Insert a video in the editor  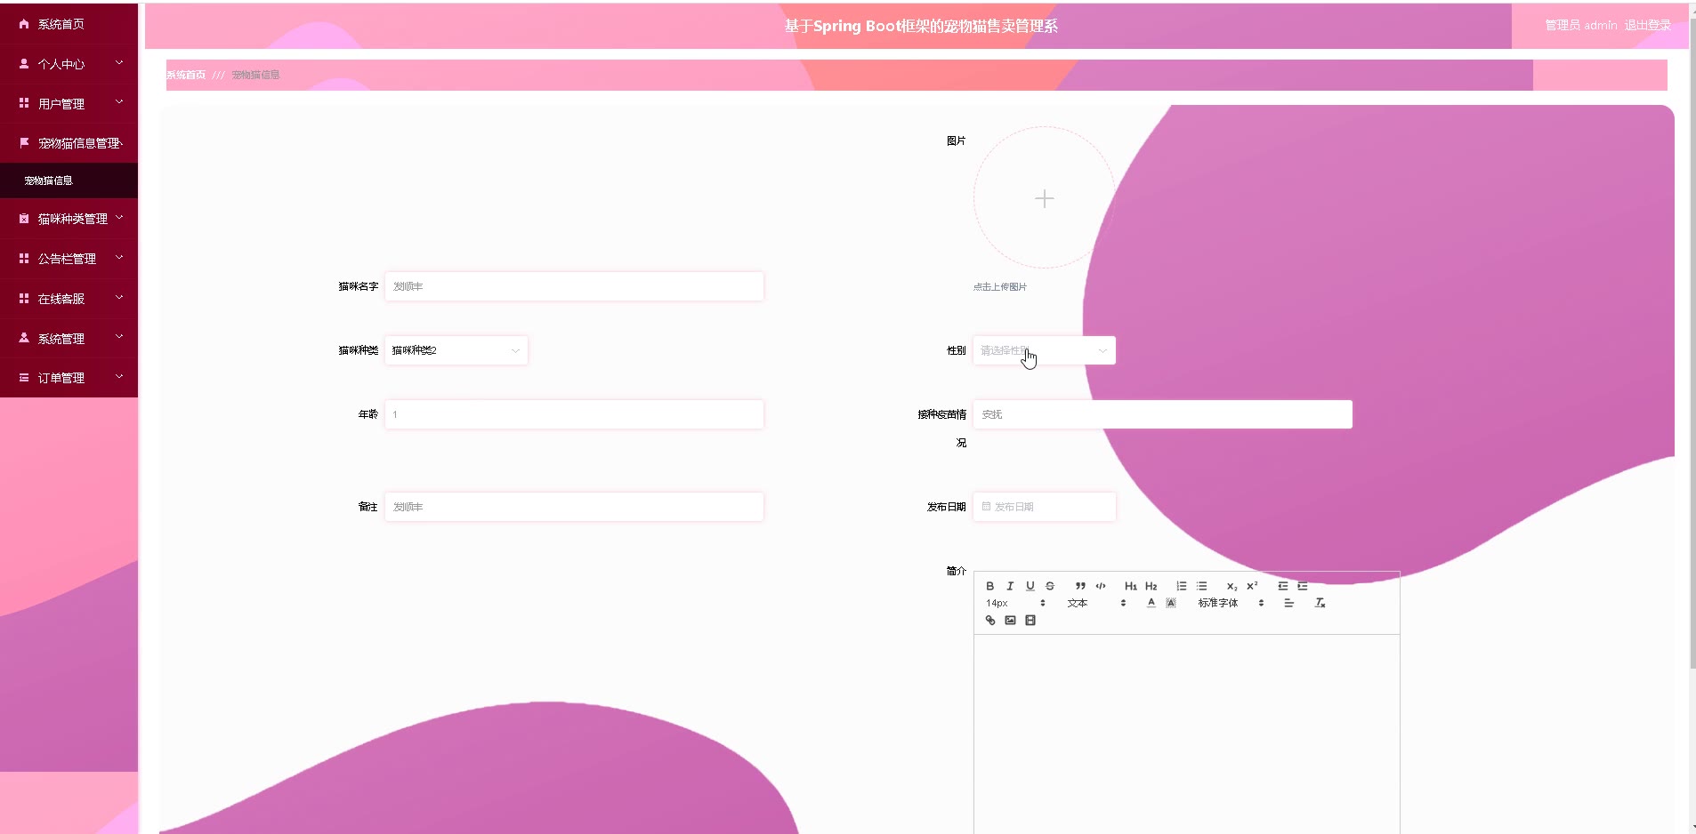[1030, 621]
